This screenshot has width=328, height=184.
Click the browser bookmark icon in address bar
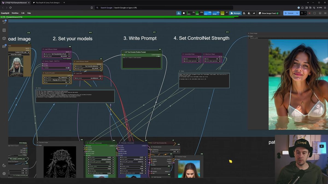92,8
